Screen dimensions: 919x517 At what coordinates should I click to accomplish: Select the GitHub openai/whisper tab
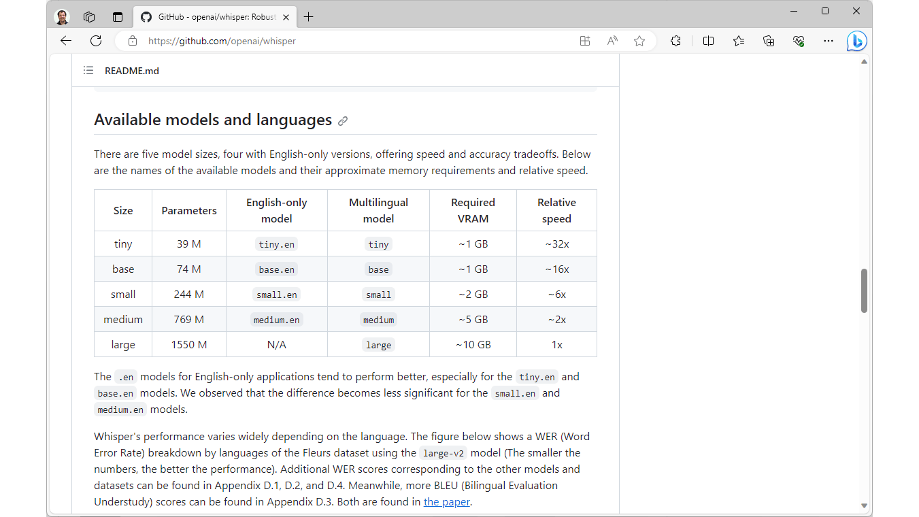click(215, 17)
